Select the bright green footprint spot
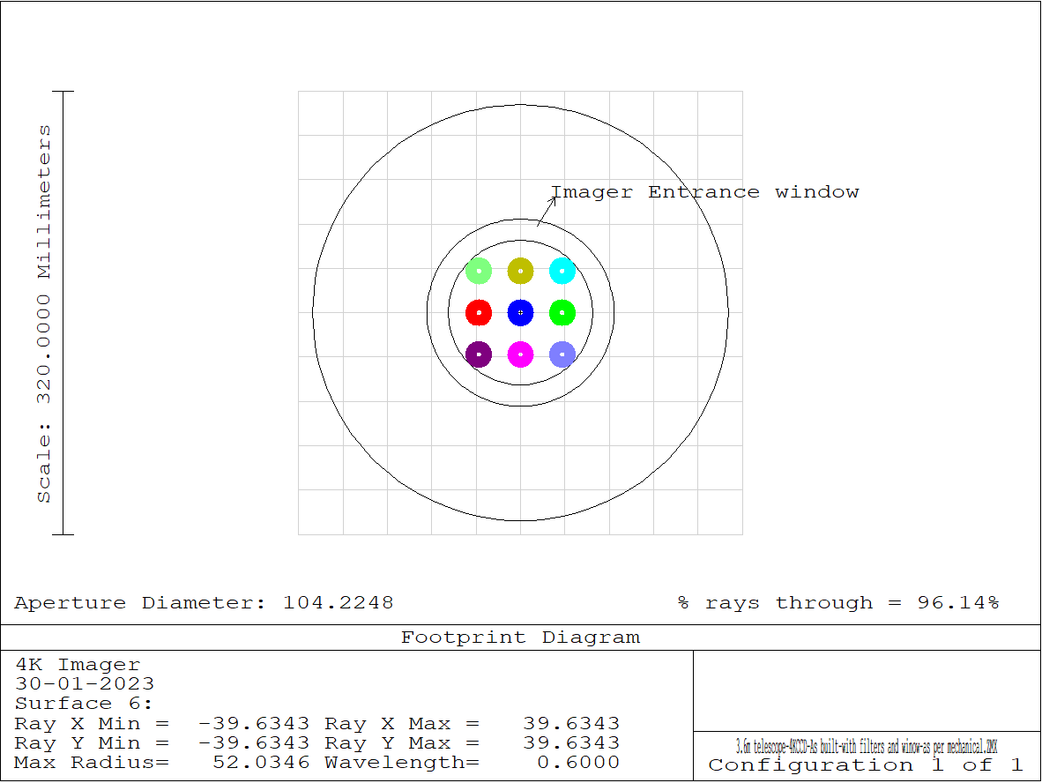Screen dimensions: 1042x783 562,312
